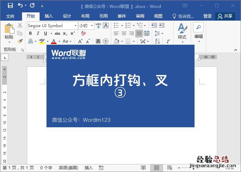Viewport: 241px width, 172px height.
Task: Click the 英语(美国) language indicator
Action: 68,168
